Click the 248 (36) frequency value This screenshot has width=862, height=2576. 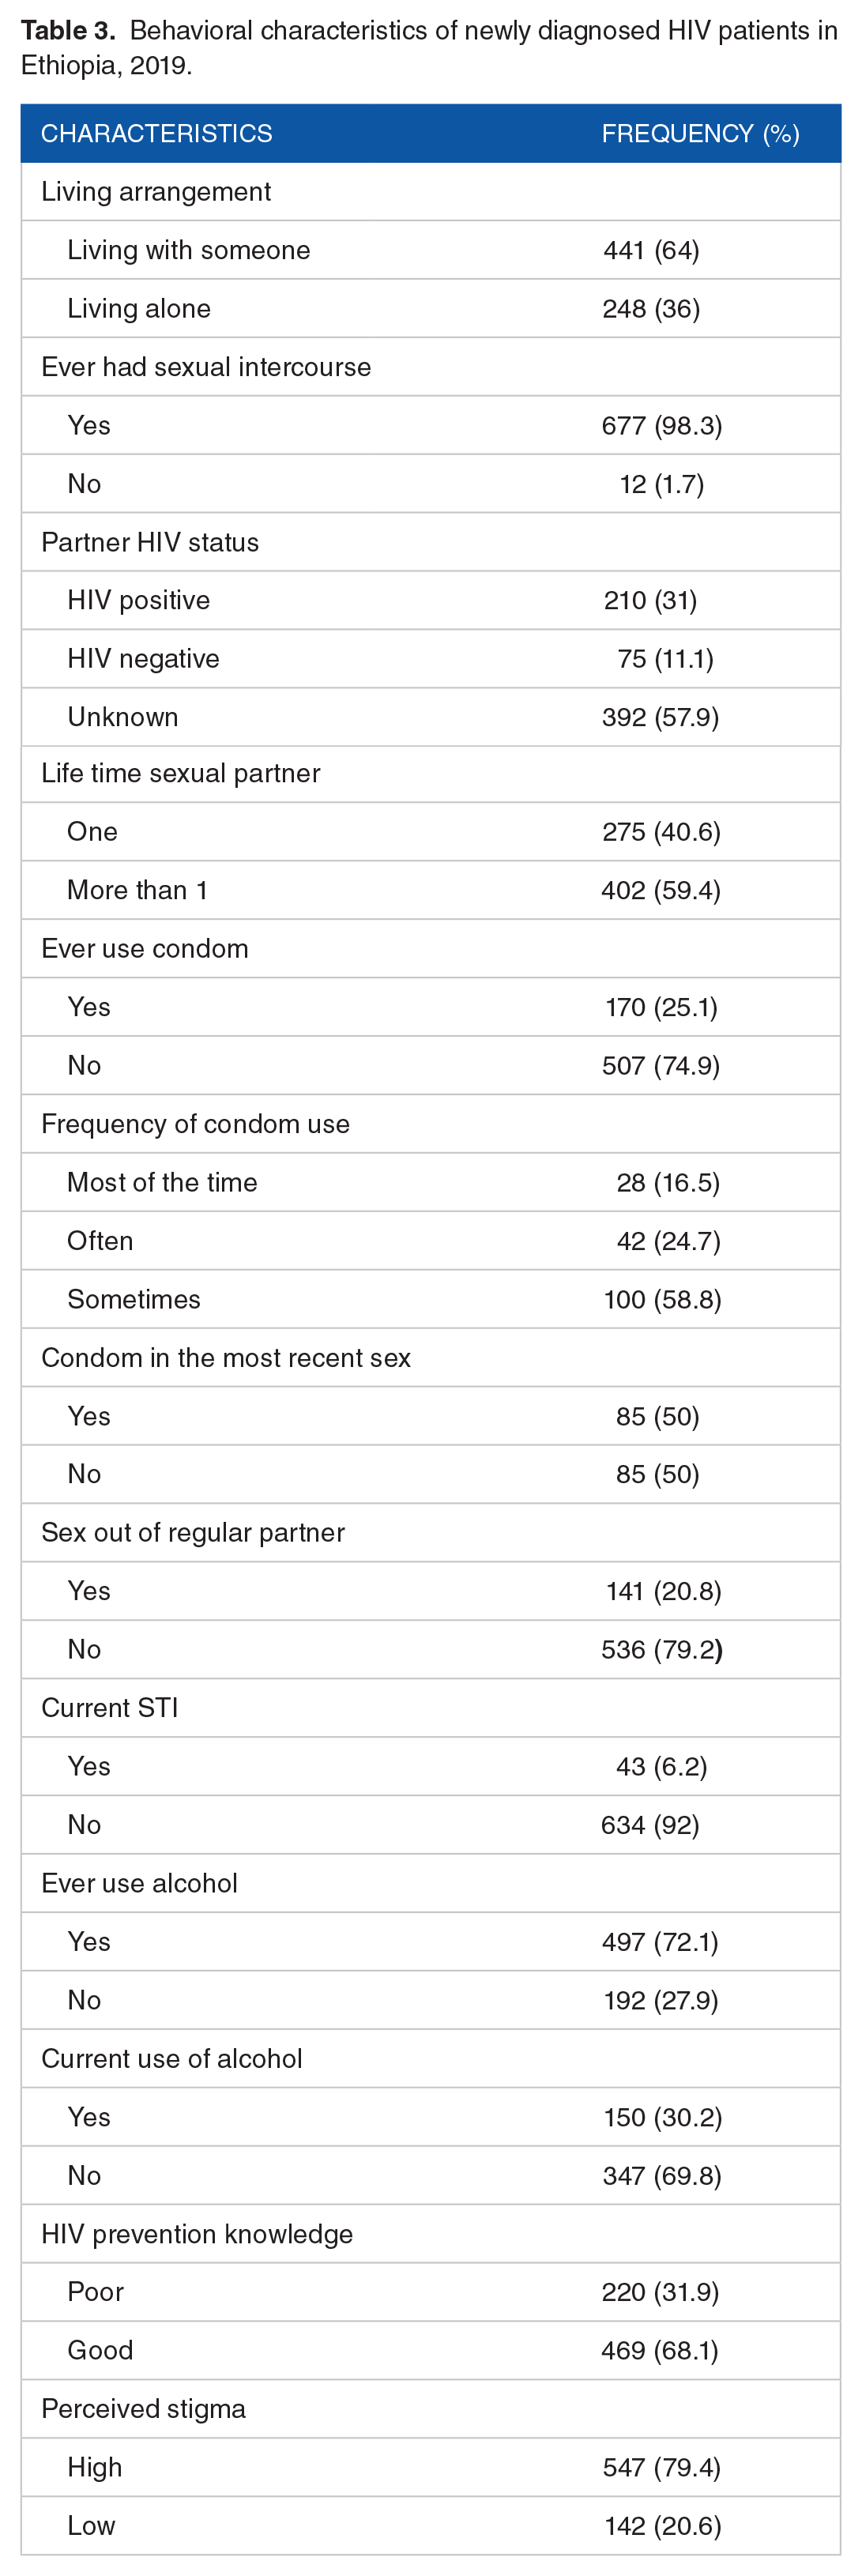coord(651,308)
